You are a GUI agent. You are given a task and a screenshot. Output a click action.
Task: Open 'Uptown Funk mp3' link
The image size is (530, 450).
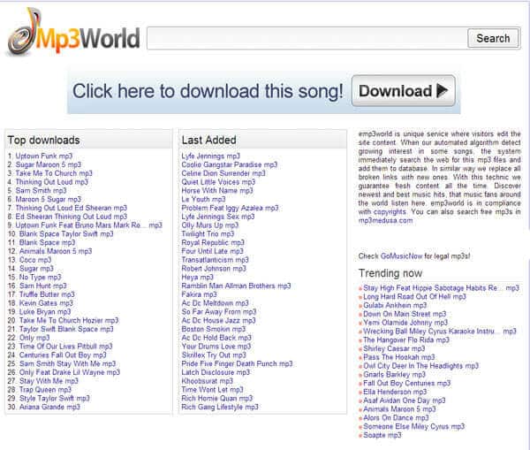pos(44,156)
